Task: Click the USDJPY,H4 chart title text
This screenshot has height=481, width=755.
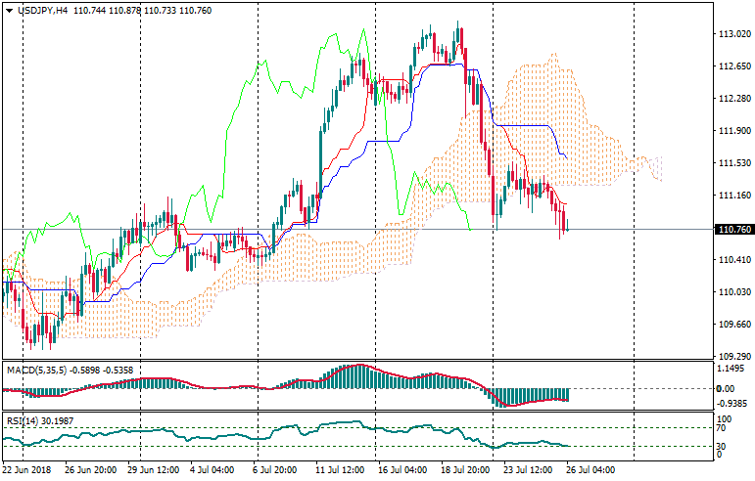Action: 41,9
